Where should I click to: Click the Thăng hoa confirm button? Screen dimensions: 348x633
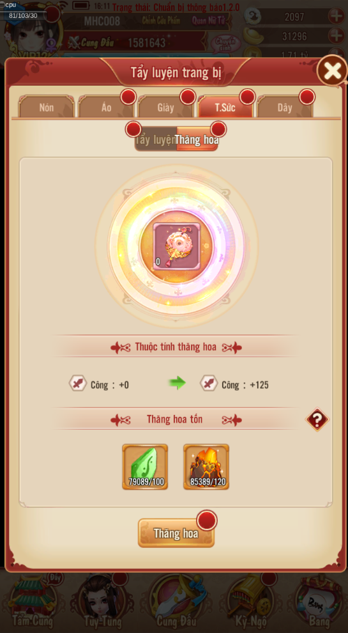pyautogui.click(x=176, y=533)
